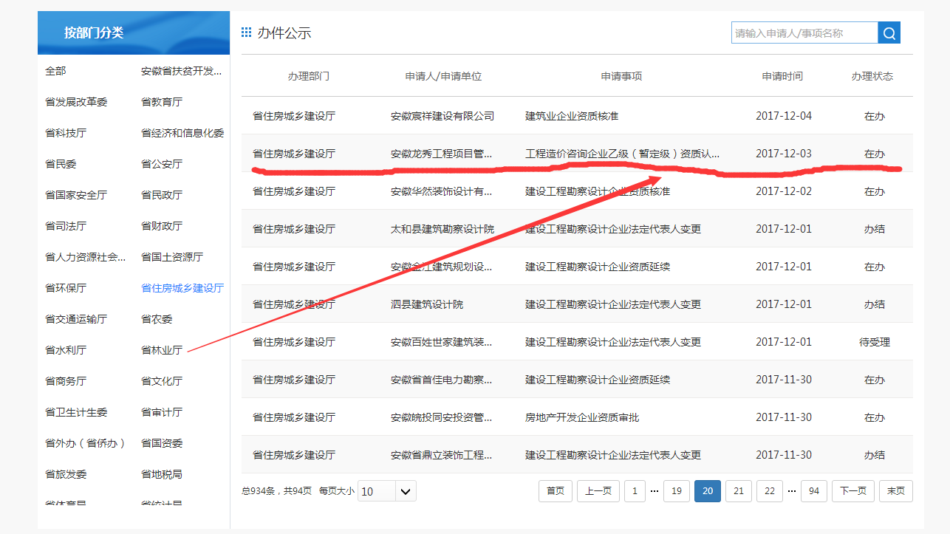
Task: Go to 首页 first page
Action: click(x=556, y=491)
